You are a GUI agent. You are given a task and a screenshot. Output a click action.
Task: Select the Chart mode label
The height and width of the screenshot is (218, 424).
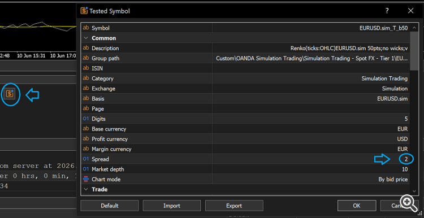tap(106, 180)
